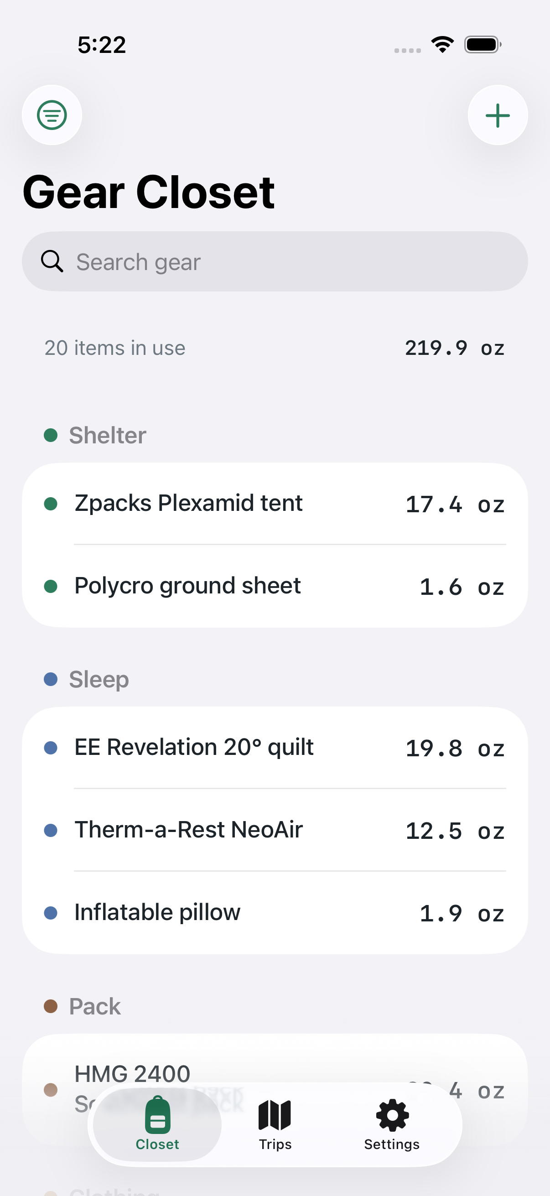Click the green Shelter color dot
This screenshot has width=550, height=1196.
(x=51, y=435)
